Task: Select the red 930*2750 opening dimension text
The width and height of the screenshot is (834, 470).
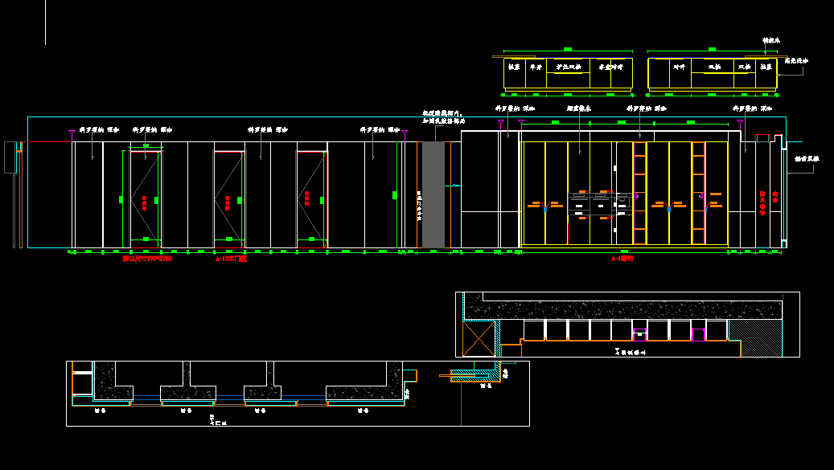Action: [146, 260]
